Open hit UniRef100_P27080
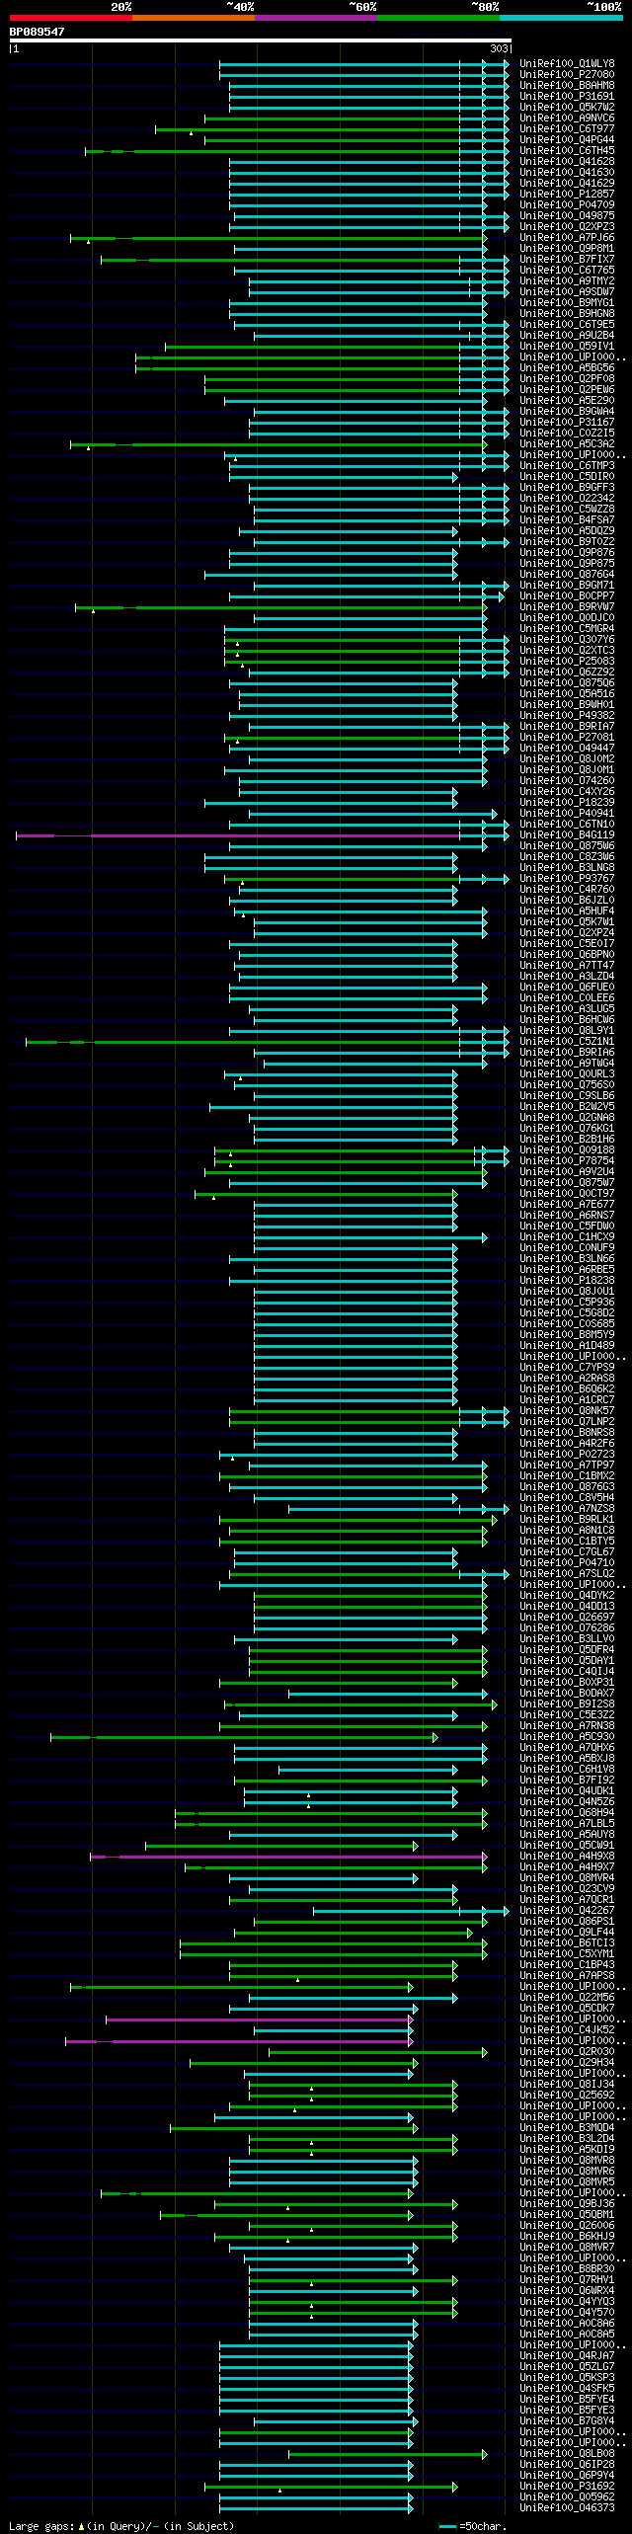The image size is (632, 2534). coord(567,74)
